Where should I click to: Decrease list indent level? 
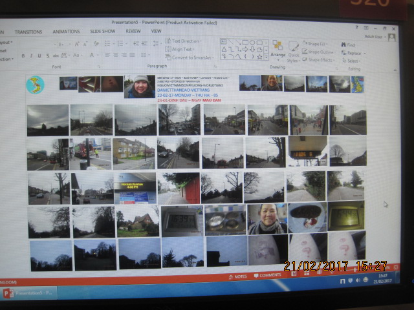(136, 43)
